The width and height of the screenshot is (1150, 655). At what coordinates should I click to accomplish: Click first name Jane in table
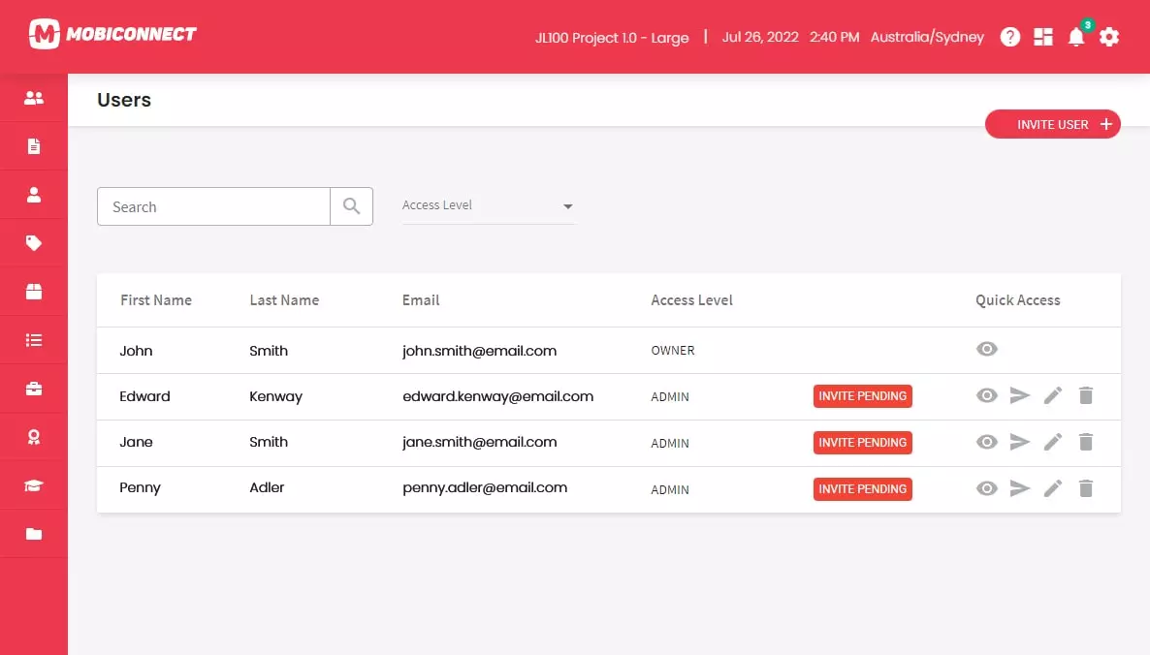tap(136, 442)
